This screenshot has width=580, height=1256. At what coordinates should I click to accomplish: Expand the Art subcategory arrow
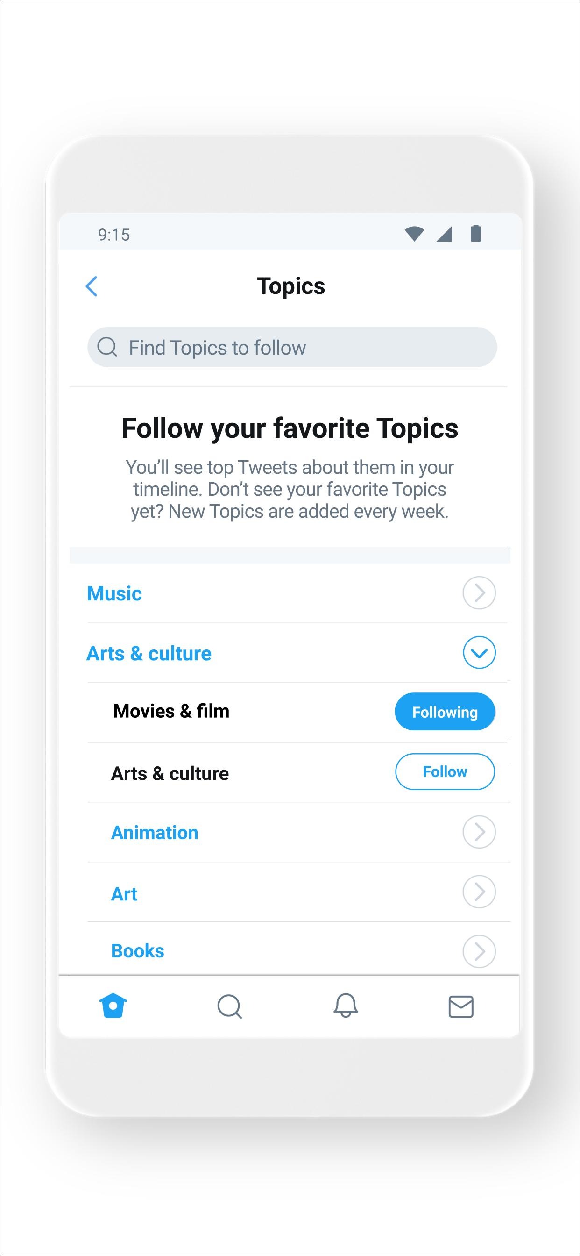coord(479,892)
